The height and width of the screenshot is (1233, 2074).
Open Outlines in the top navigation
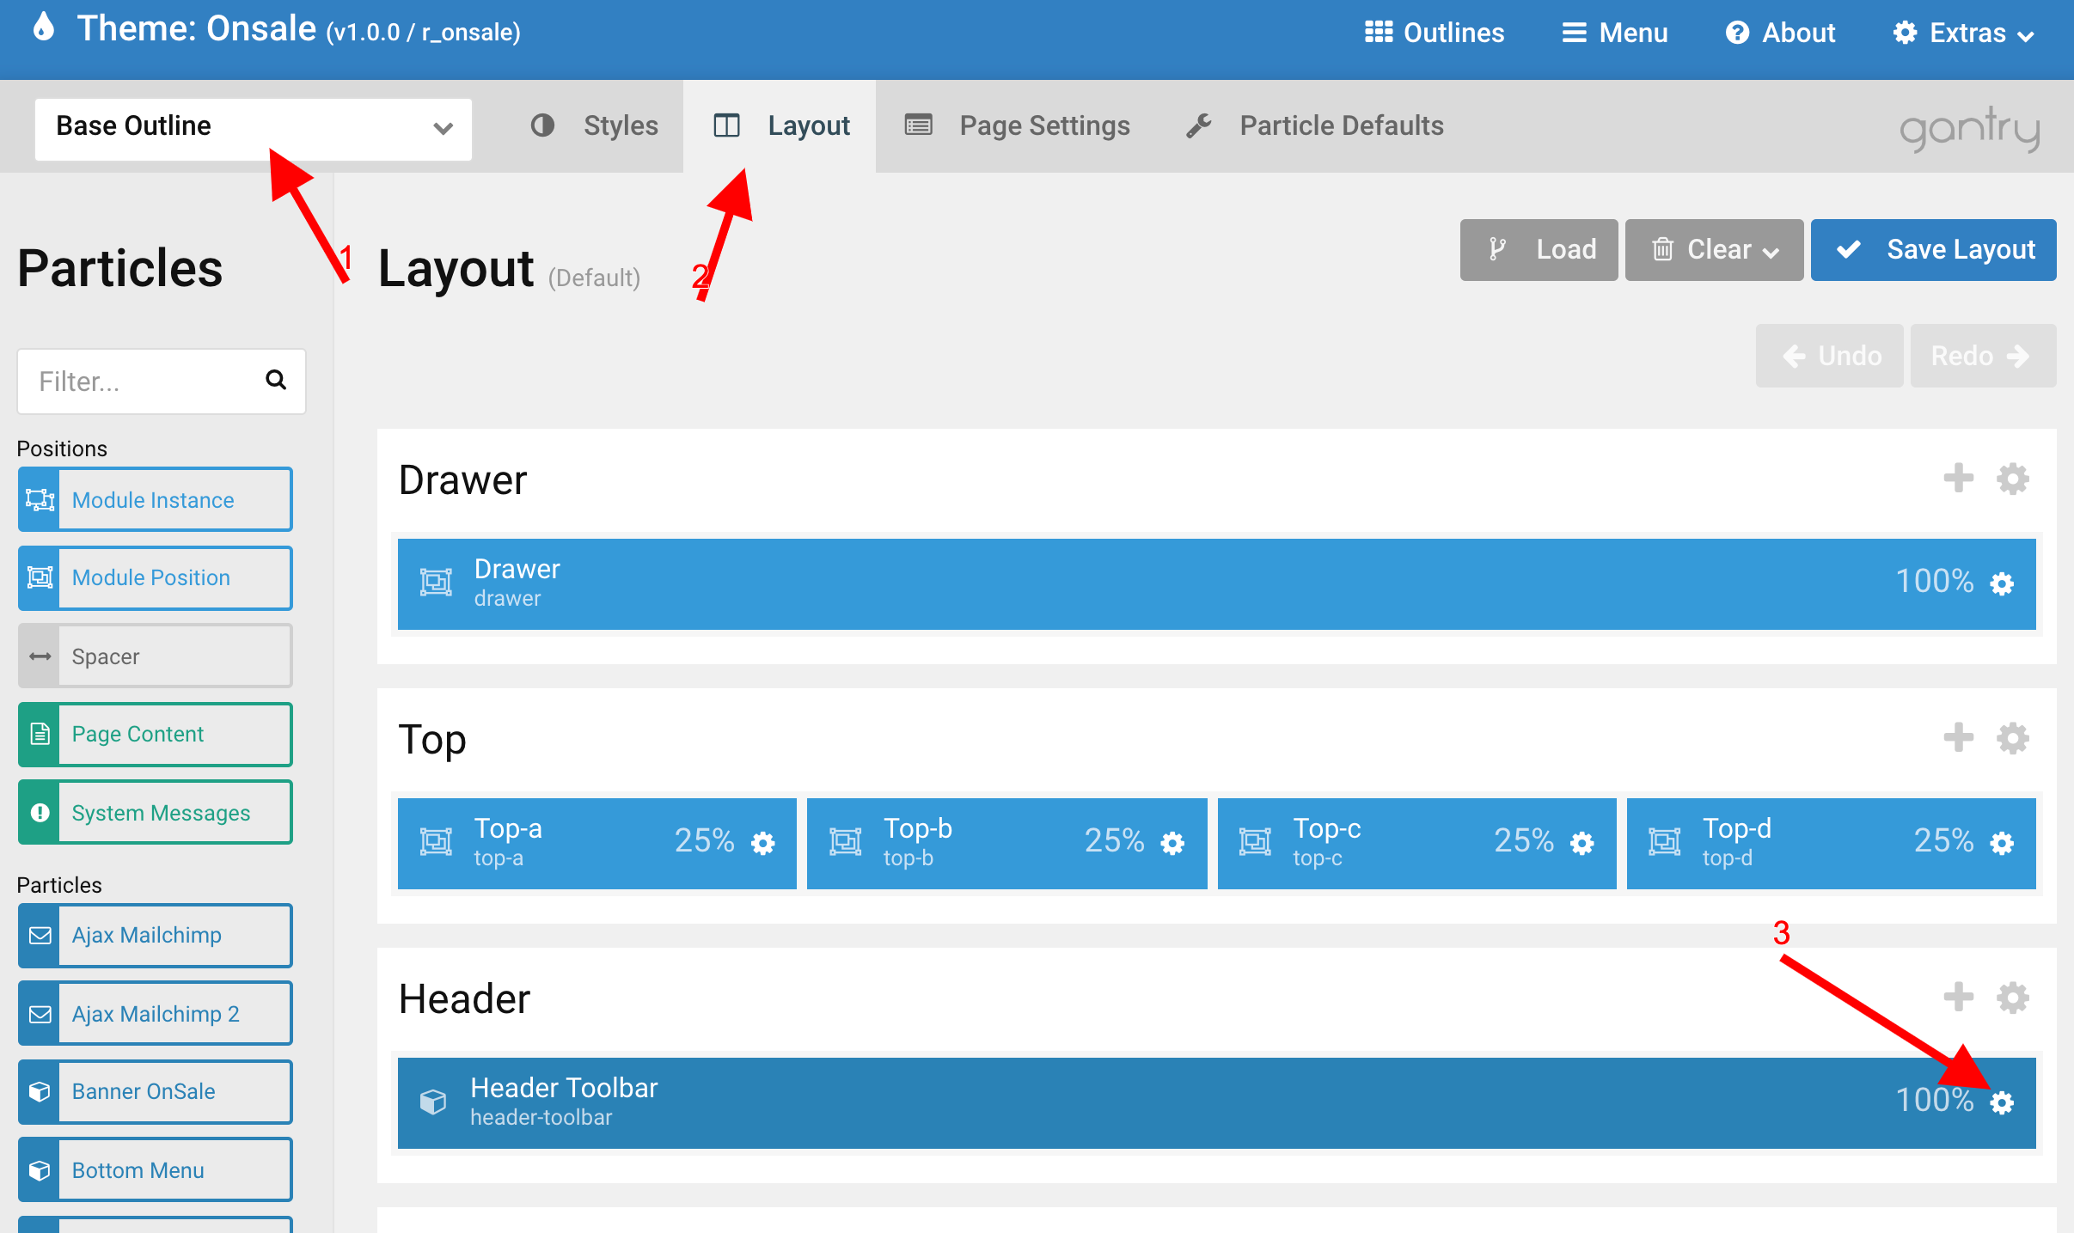[x=1435, y=34]
